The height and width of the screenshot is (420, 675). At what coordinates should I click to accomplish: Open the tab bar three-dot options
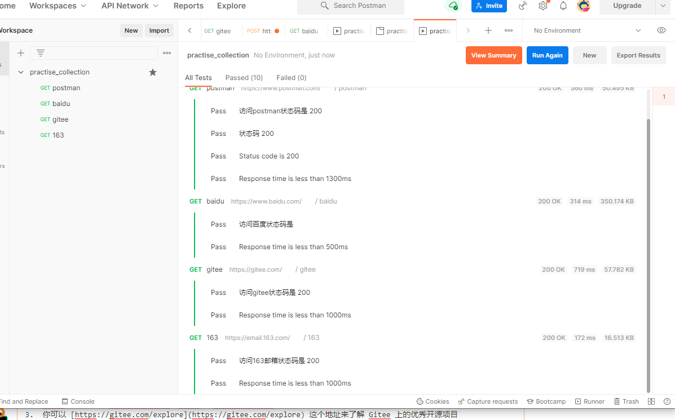509,30
